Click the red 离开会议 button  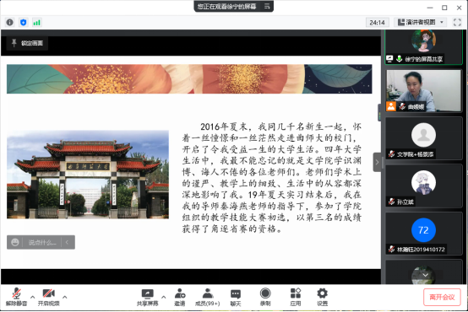pyautogui.click(x=442, y=297)
